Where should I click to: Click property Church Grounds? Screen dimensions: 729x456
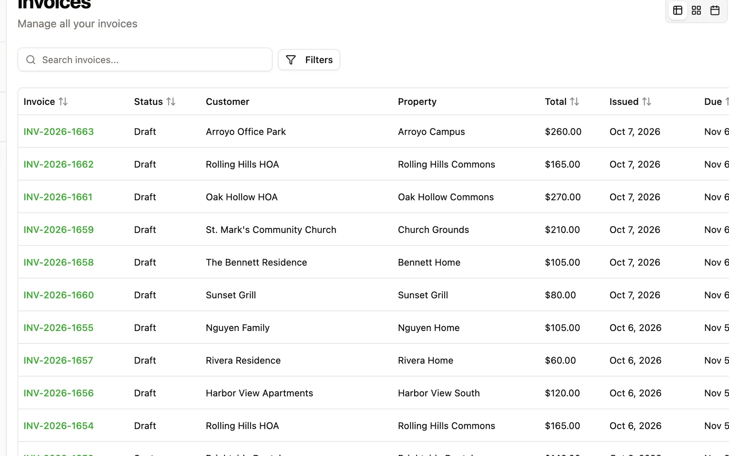pyautogui.click(x=433, y=230)
